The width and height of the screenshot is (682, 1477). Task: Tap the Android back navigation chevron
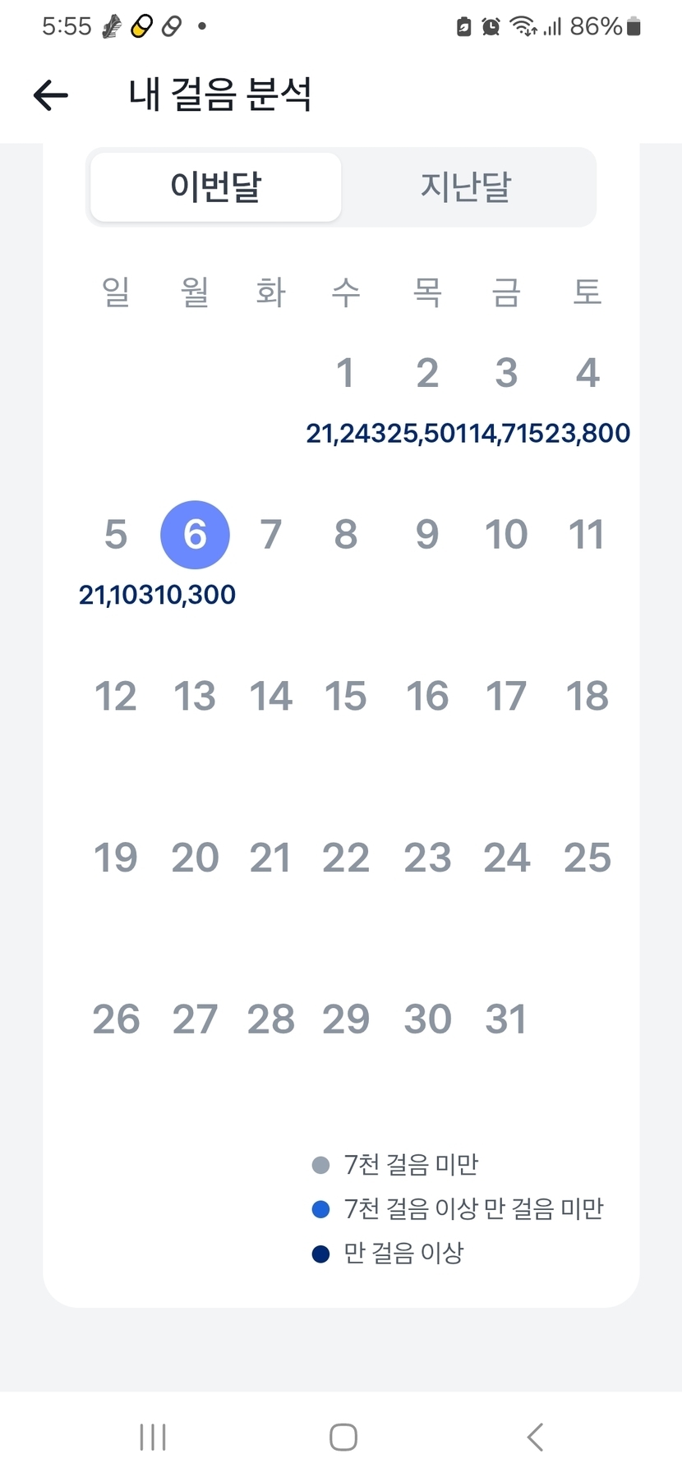point(535,1437)
